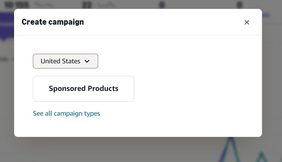This screenshot has height=162, width=282.
Task: Click the blurred 22 metric at top
Action: click(x=87, y=5)
